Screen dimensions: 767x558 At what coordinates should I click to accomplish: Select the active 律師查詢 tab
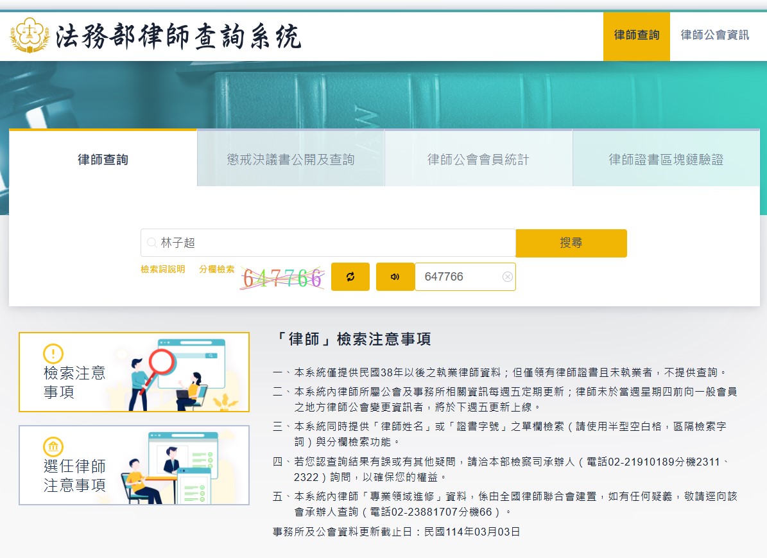pyautogui.click(x=103, y=159)
